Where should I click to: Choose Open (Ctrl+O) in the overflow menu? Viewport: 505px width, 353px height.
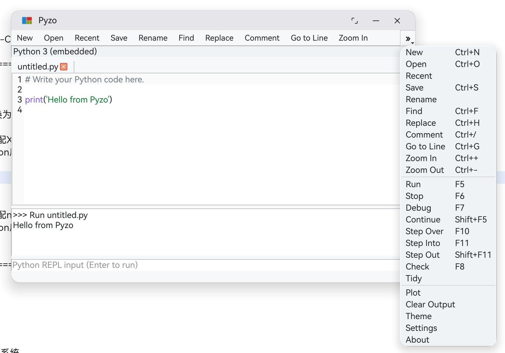click(x=448, y=64)
